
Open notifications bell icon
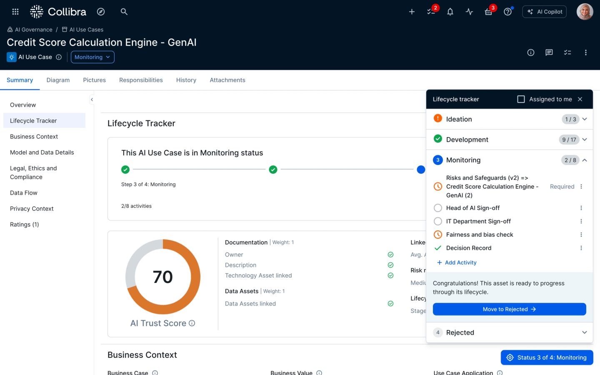click(x=450, y=12)
